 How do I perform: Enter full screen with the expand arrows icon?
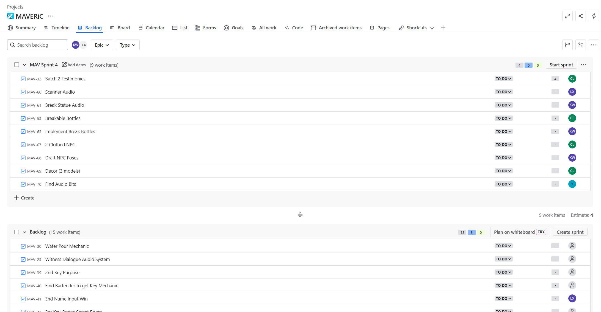point(567,16)
